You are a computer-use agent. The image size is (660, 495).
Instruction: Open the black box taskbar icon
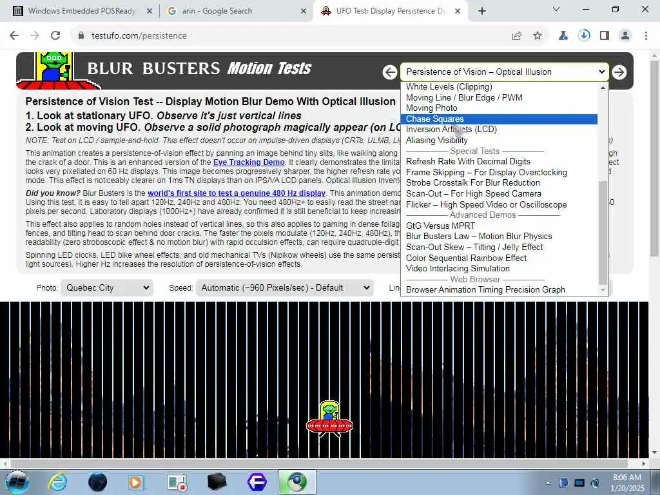tap(217, 482)
